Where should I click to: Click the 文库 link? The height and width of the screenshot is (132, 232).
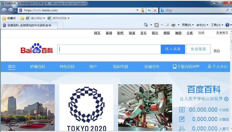click(x=190, y=33)
